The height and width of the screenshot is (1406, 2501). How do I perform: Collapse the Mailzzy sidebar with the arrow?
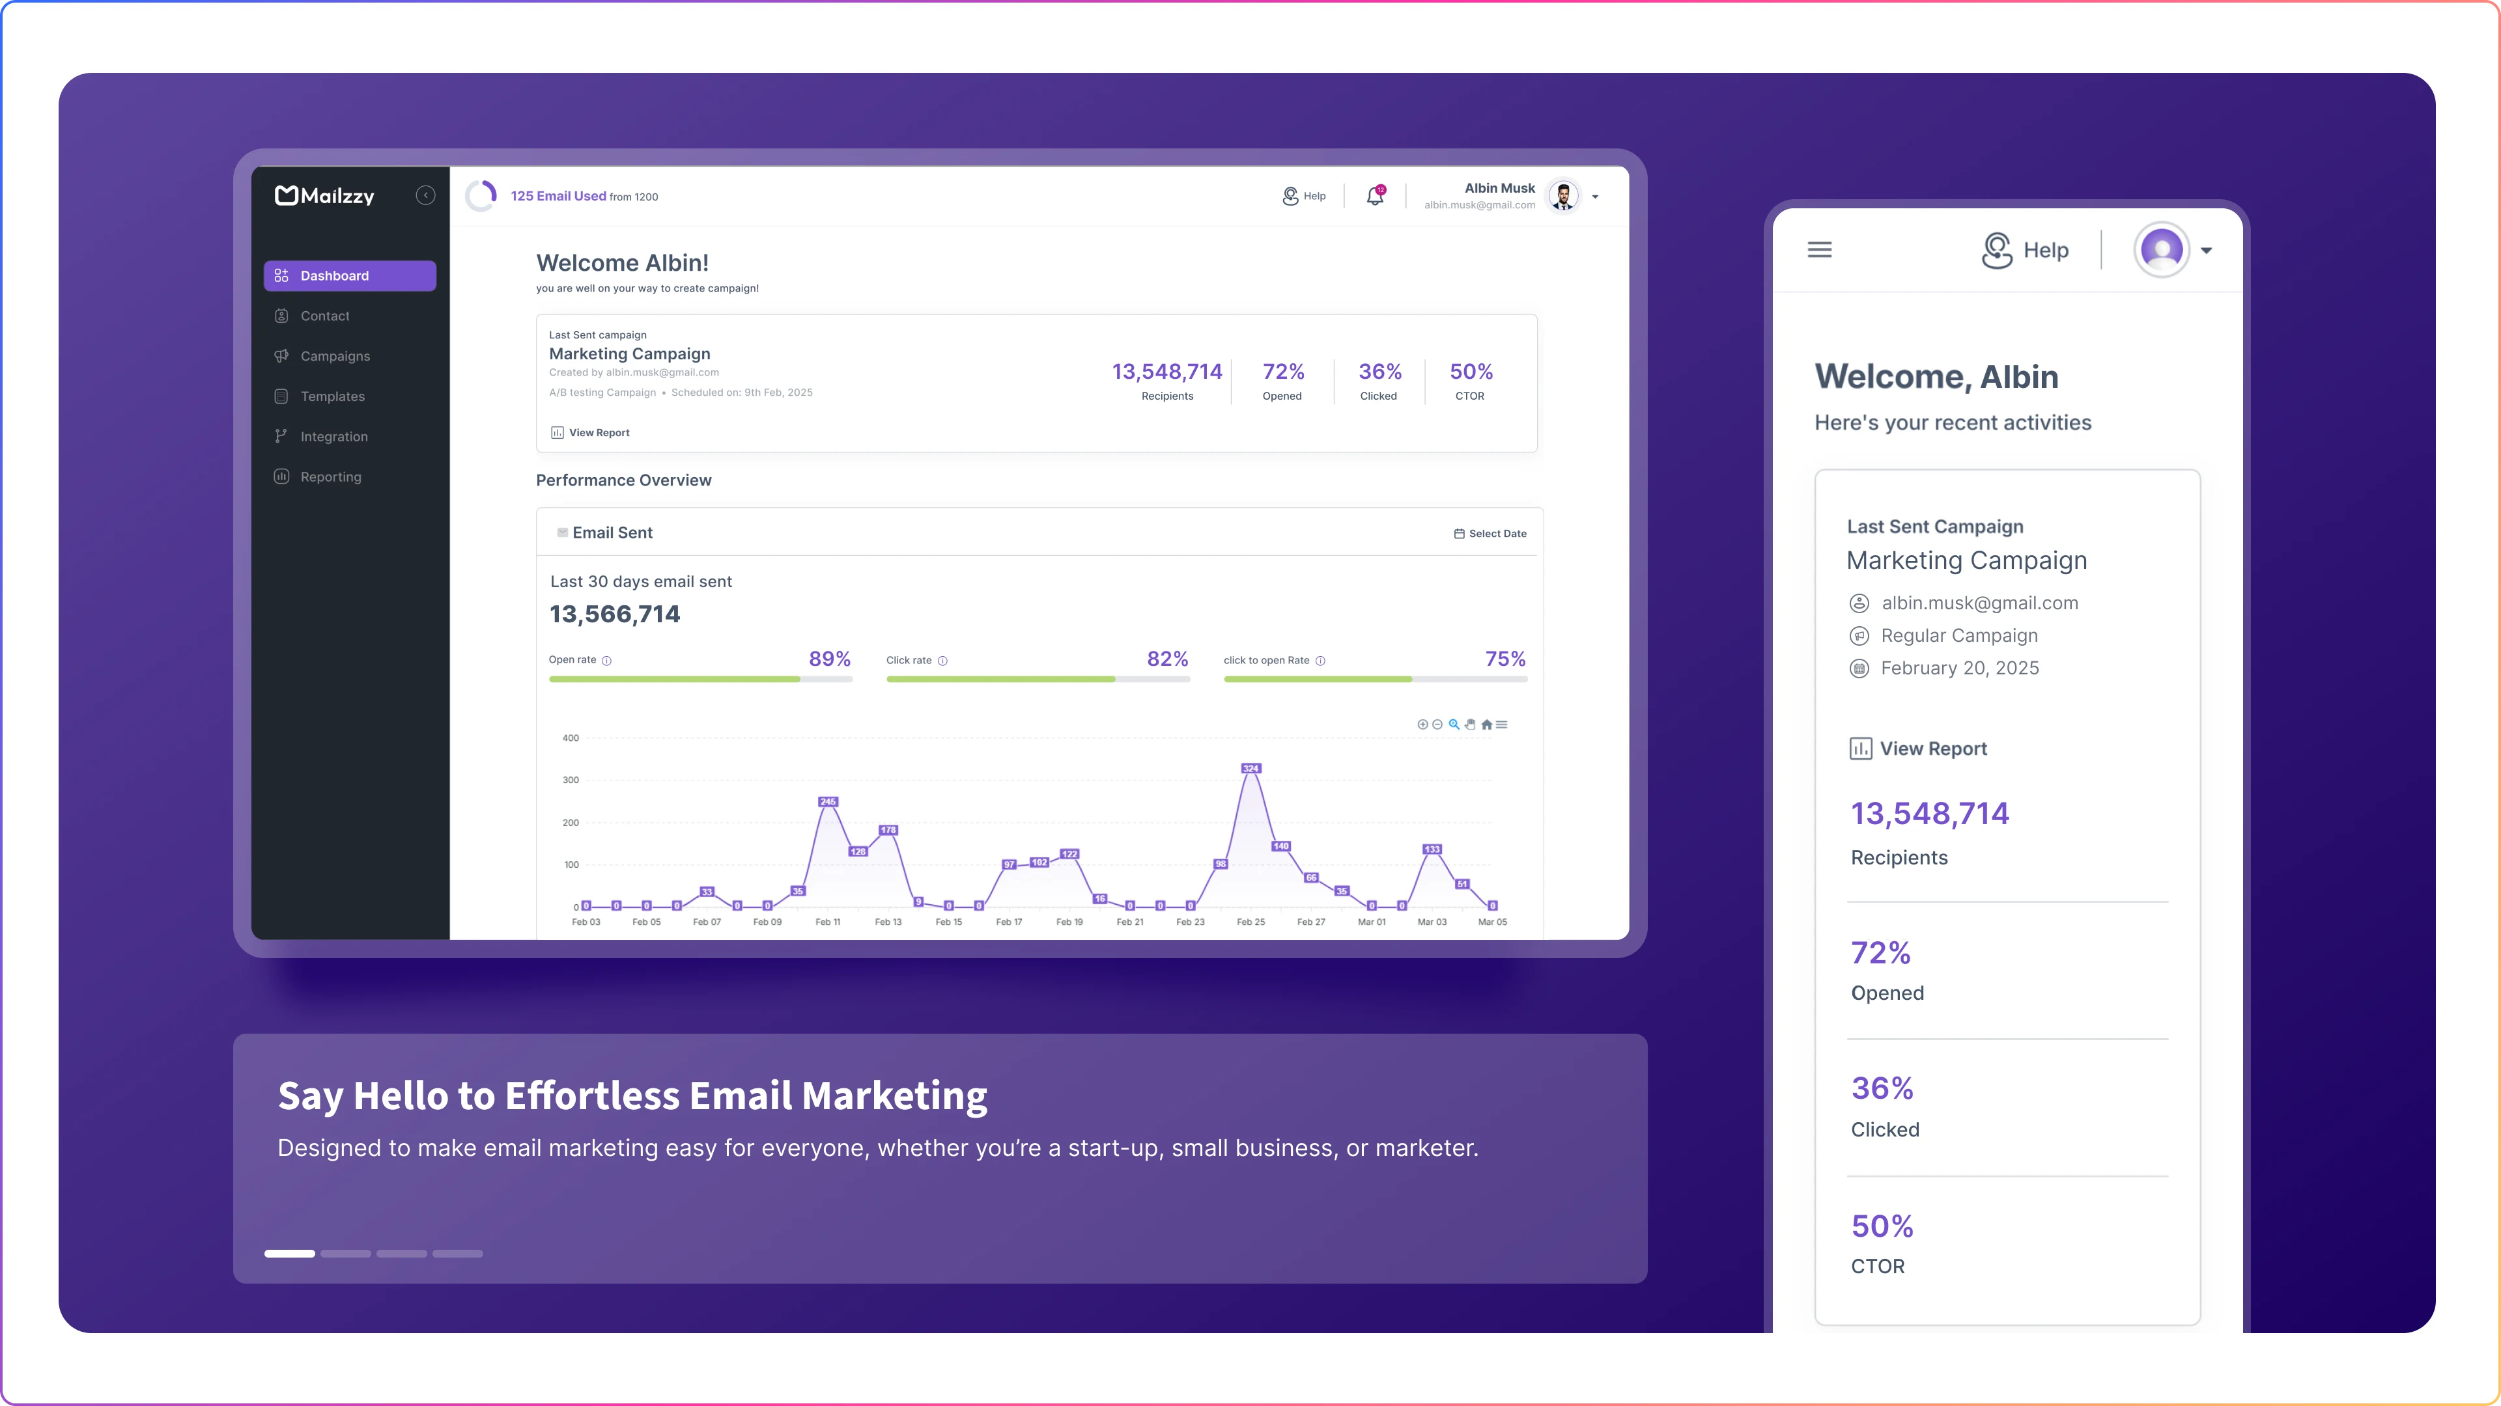[425, 195]
